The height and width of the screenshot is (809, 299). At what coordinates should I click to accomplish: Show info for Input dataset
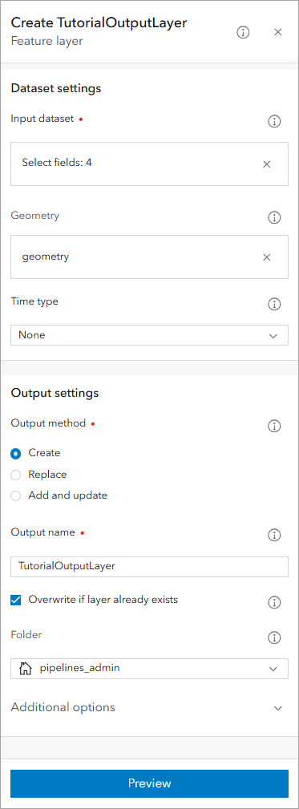click(x=275, y=121)
